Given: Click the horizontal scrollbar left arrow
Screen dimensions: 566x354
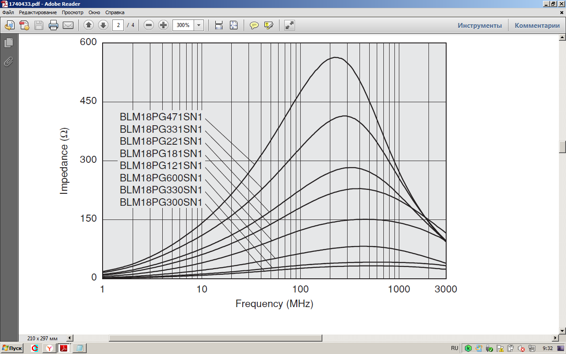Looking at the screenshot, I should 69,338.
